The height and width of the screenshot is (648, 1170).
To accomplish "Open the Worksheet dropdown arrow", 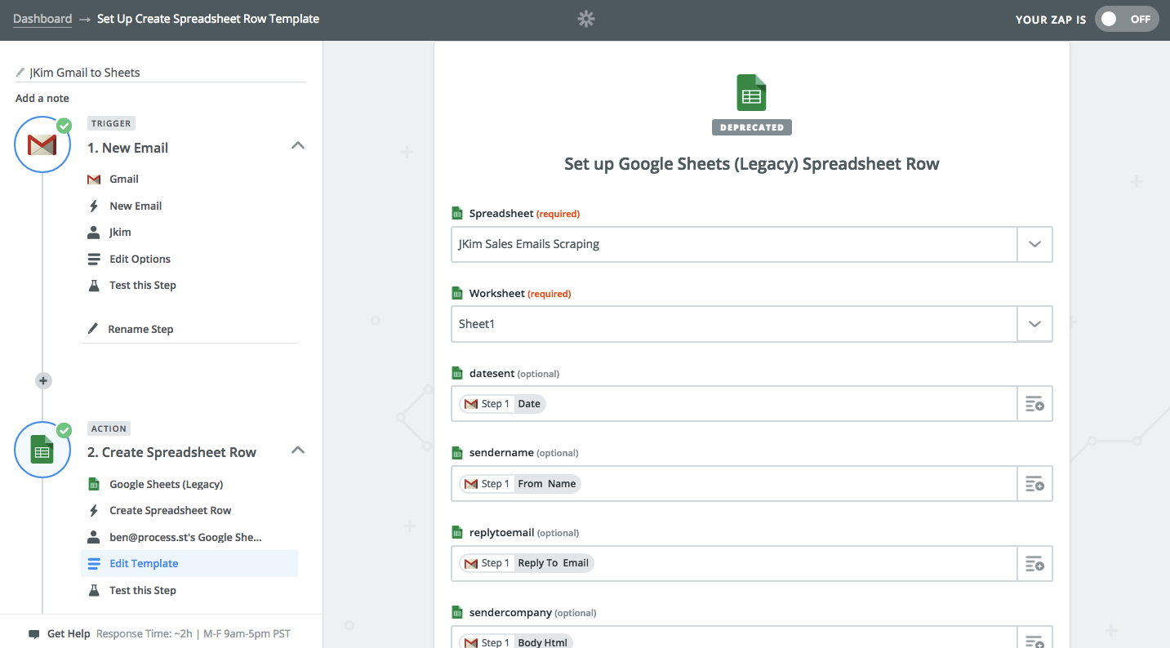I will [x=1034, y=324].
